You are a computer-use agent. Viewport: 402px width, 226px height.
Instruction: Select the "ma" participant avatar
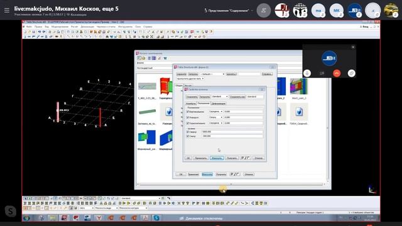point(318,11)
